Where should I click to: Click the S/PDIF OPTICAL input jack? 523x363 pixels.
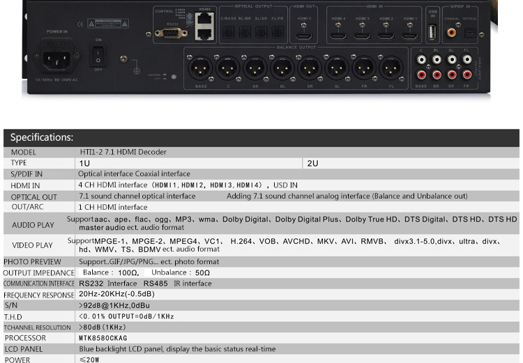tap(469, 33)
